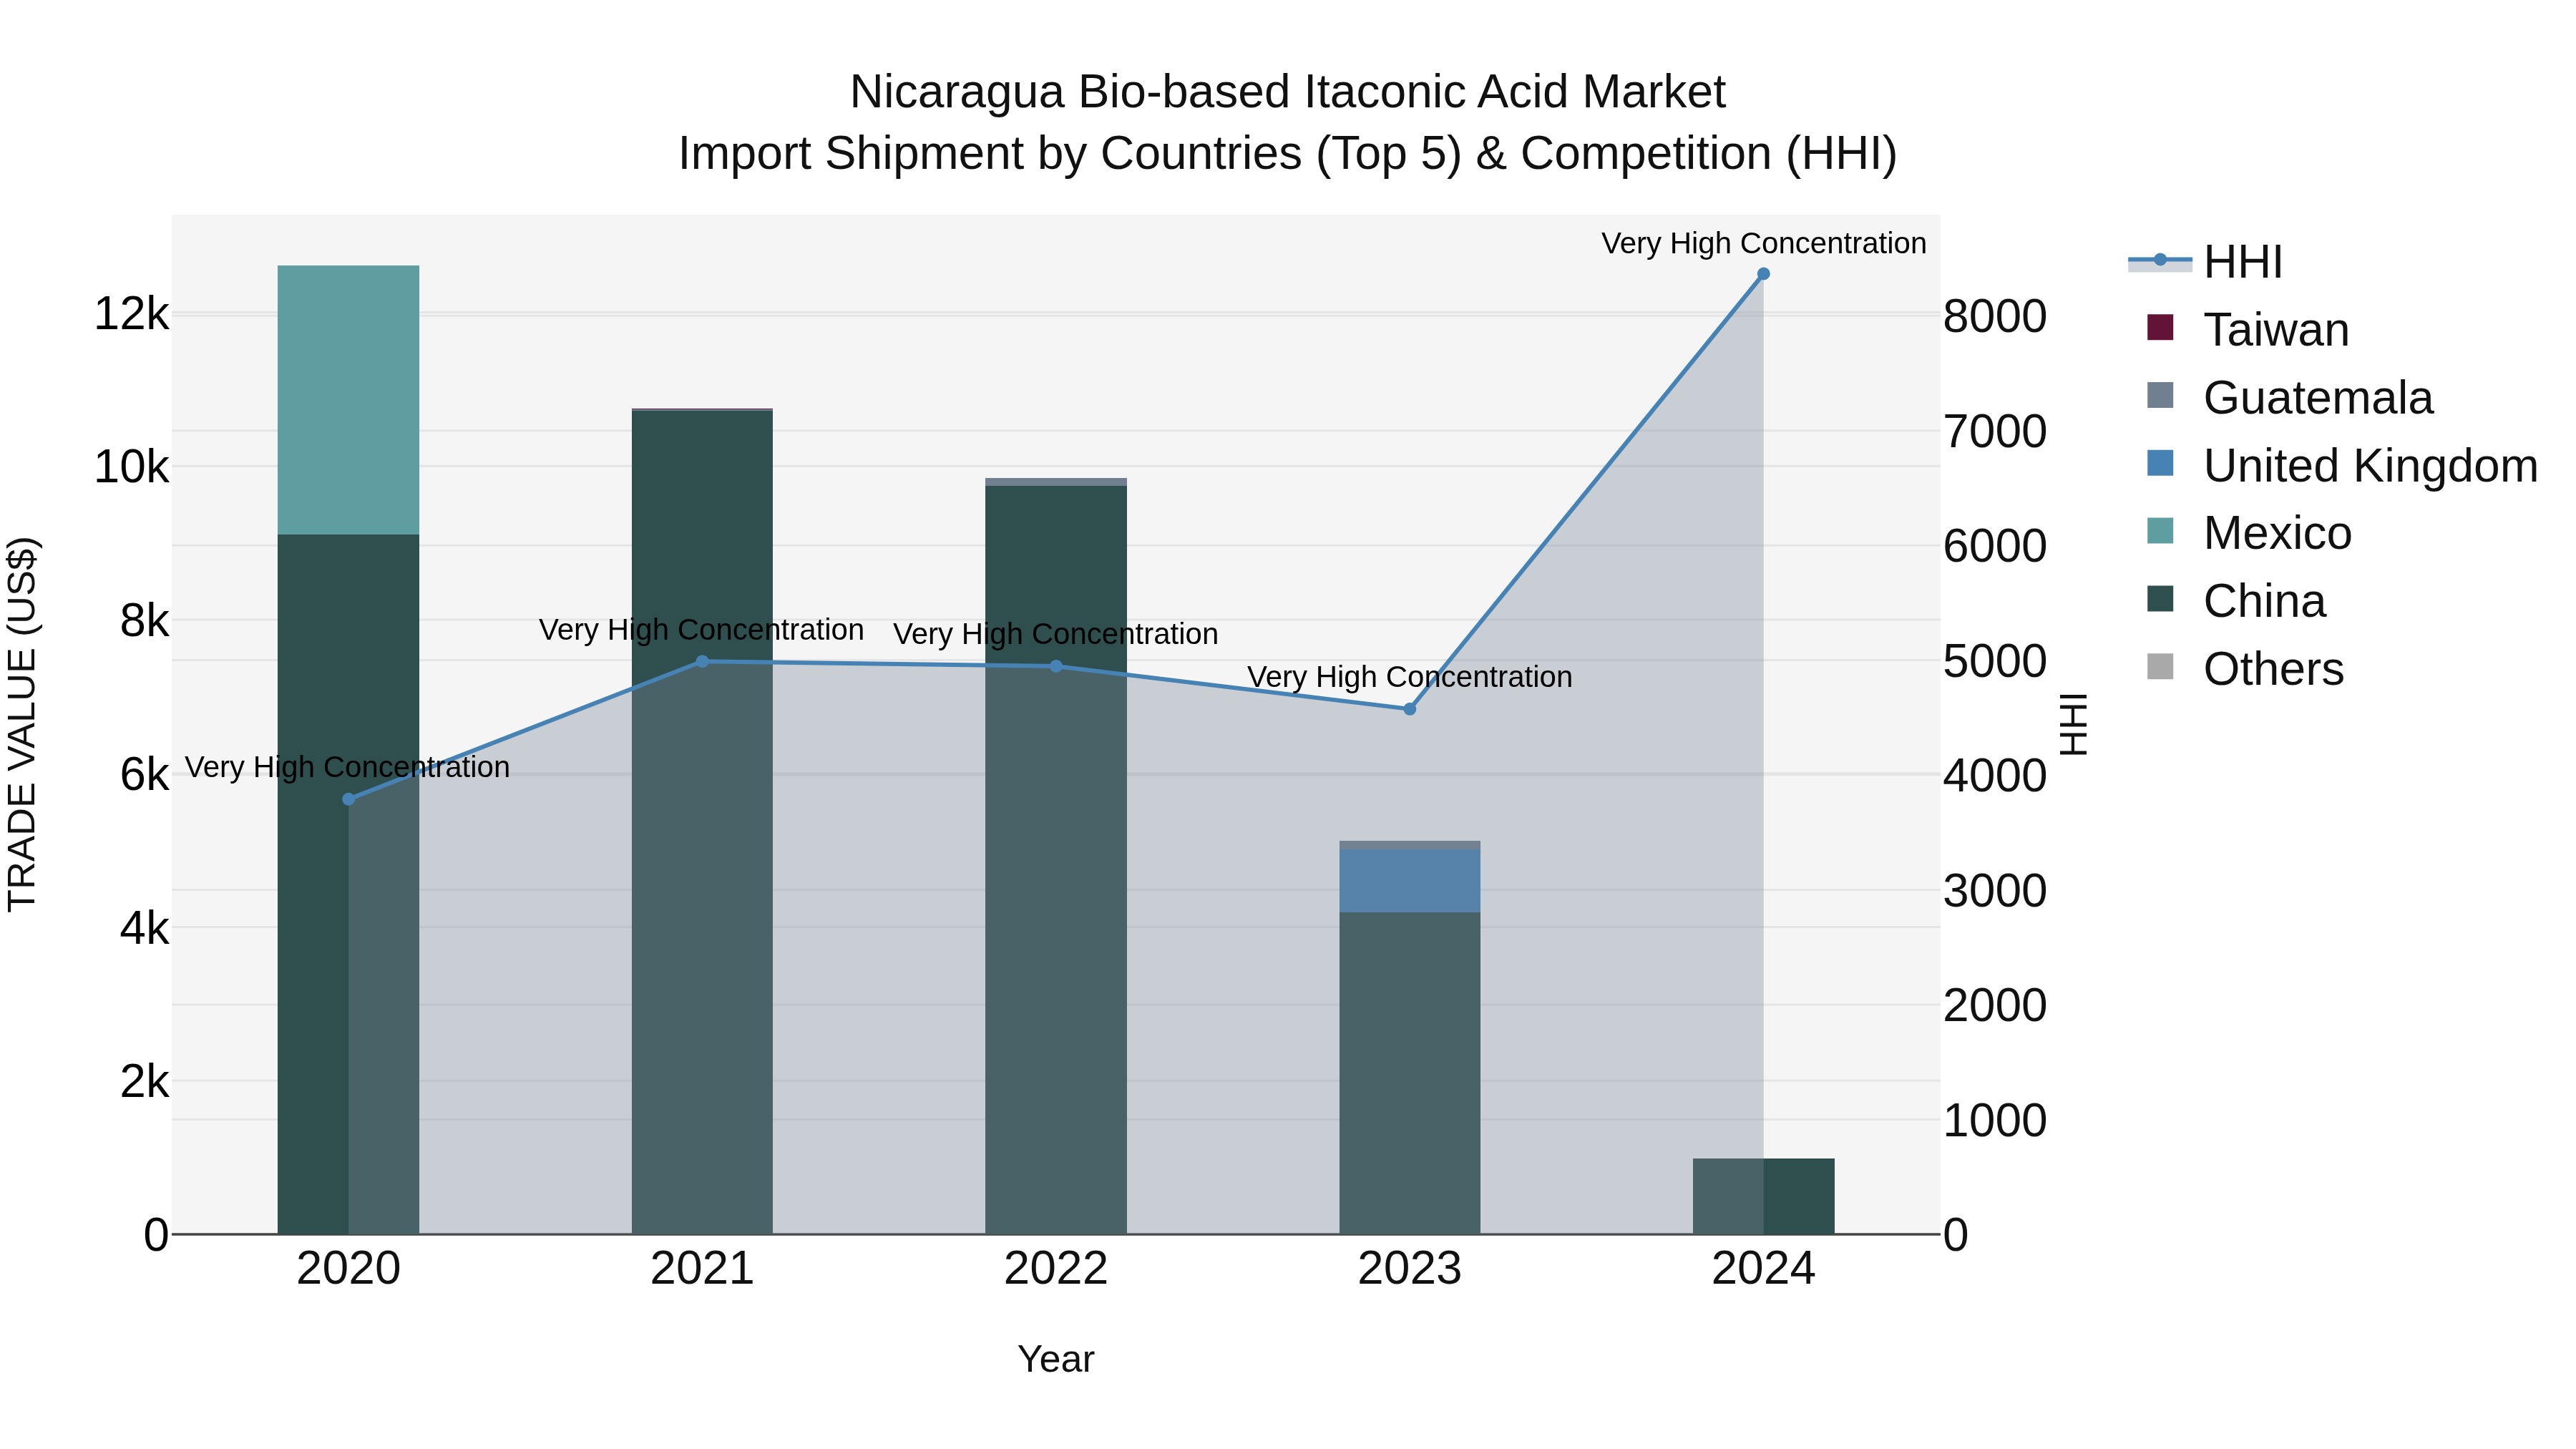The height and width of the screenshot is (1449, 2576).
Task: Click the Import Shipment by Countries subtitle
Action: click(1288, 154)
